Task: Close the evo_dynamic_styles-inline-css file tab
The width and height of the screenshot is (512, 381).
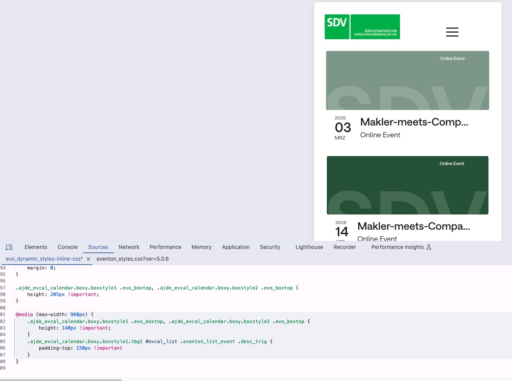Action: click(x=88, y=259)
